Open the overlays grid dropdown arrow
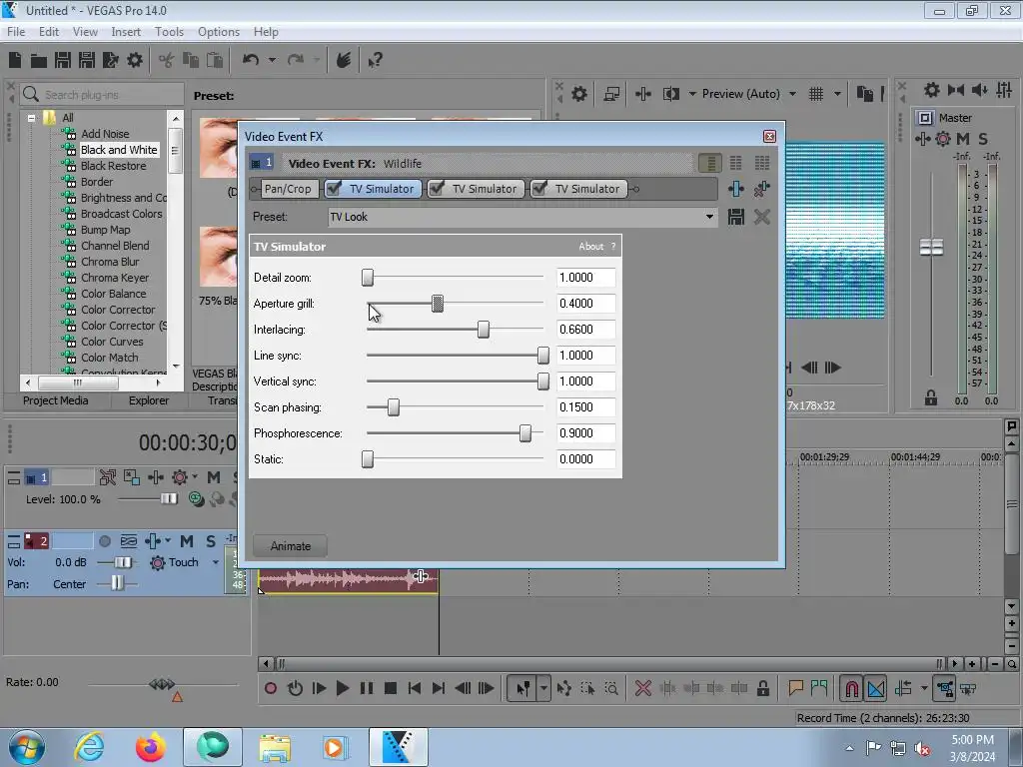Image resolution: width=1023 pixels, height=767 pixels. (837, 94)
